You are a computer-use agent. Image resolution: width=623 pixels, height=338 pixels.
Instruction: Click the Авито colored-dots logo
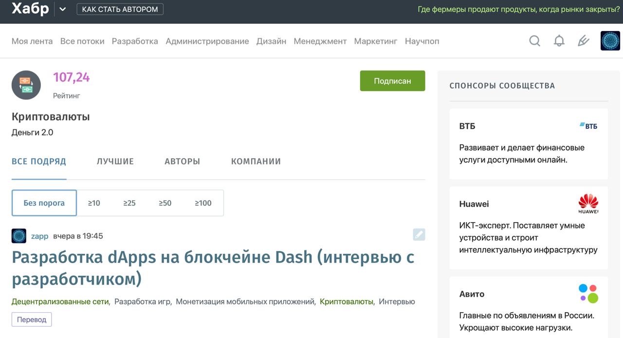click(x=588, y=294)
